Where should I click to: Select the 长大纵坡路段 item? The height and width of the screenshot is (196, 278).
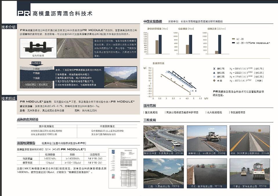pos(214,113)
